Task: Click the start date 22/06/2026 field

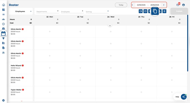Action: [x=141, y=5]
